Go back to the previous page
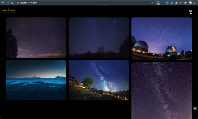The height and width of the screenshot is (119, 198). [3, 3]
